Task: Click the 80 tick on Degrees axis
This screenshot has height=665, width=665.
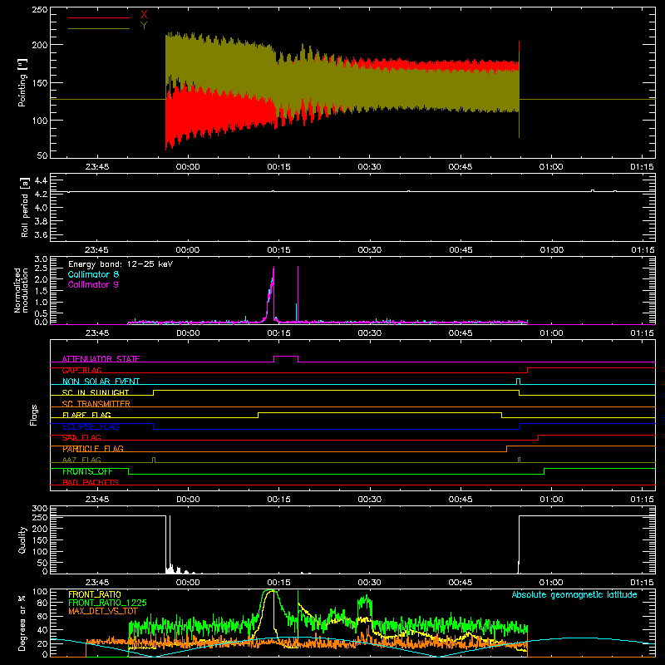Action: point(42,603)
